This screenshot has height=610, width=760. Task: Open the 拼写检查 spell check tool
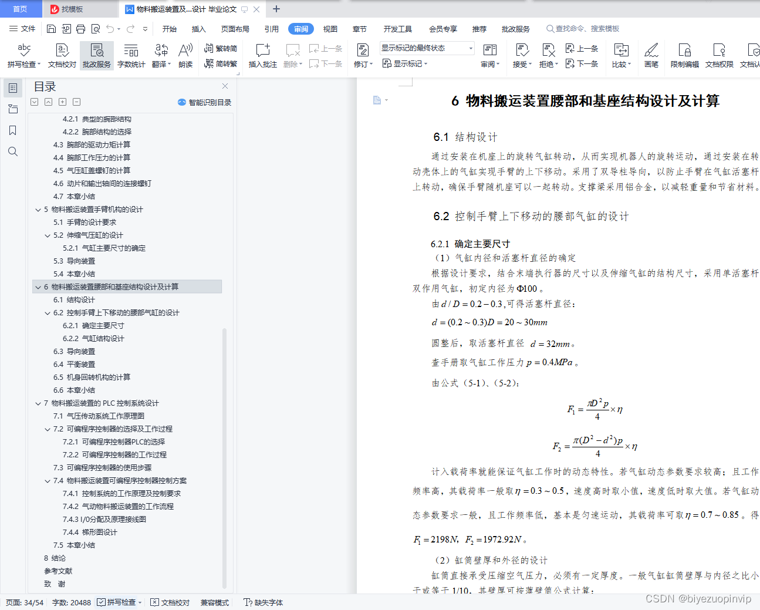[x=24, y=56]
